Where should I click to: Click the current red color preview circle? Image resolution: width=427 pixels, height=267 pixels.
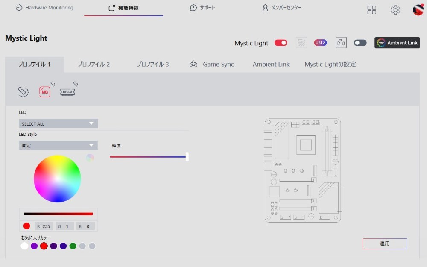[26, 226]
